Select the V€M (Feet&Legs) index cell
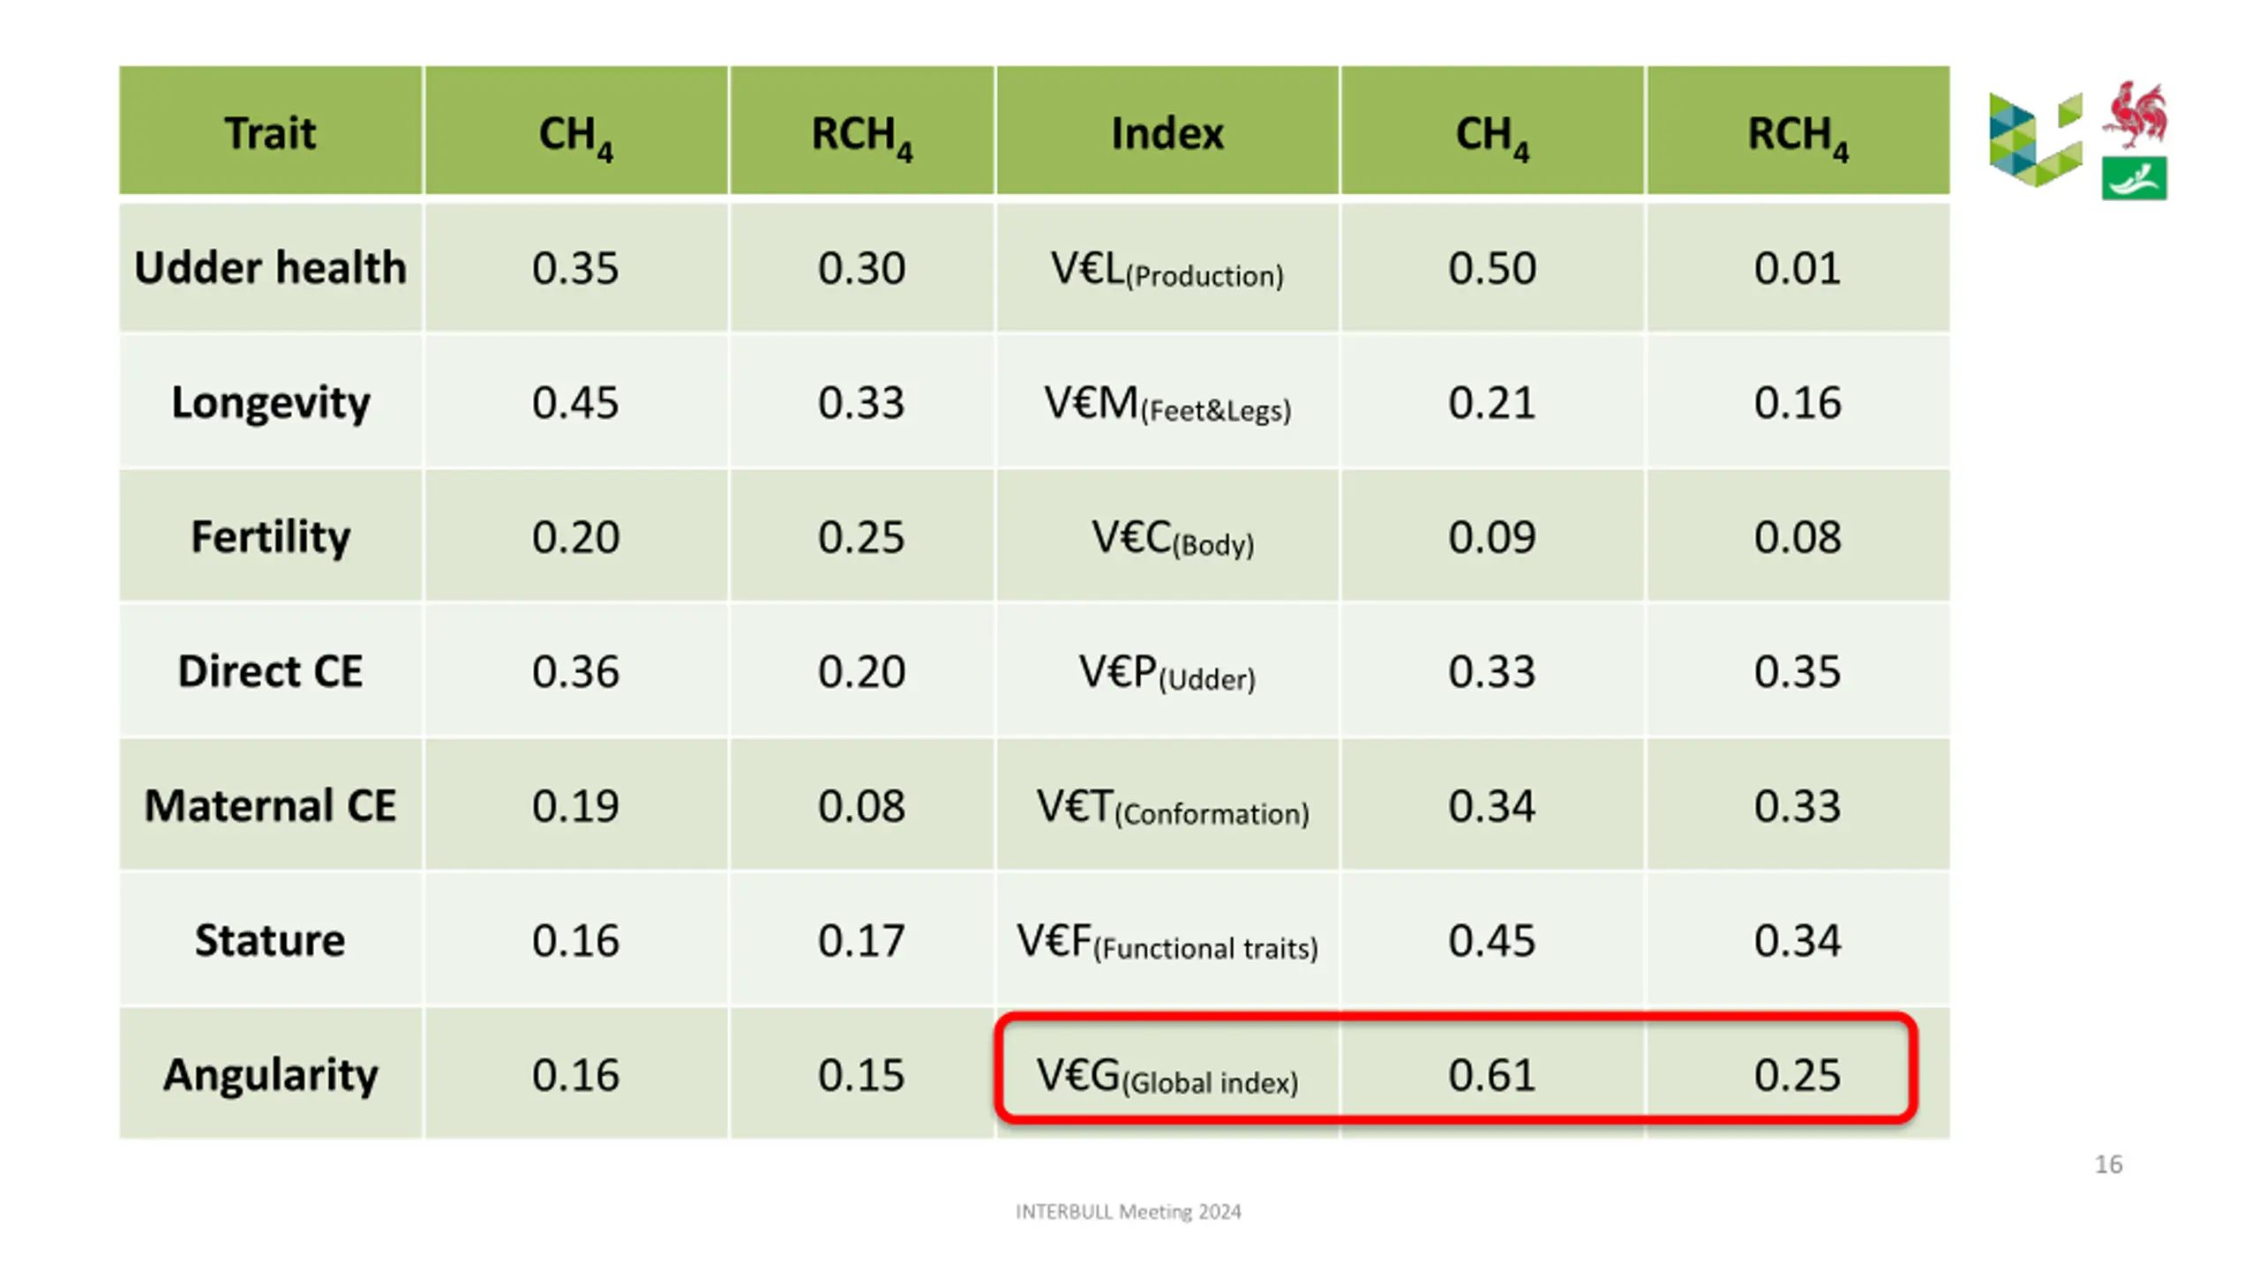This screenshot has height=1270, width=2259. point(1167,402)
